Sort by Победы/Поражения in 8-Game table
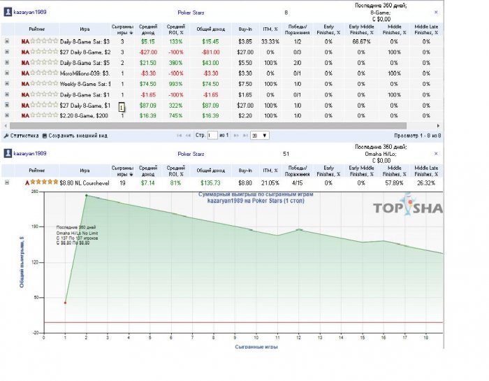This screenshot has width=489, height=381. (297, 29)
